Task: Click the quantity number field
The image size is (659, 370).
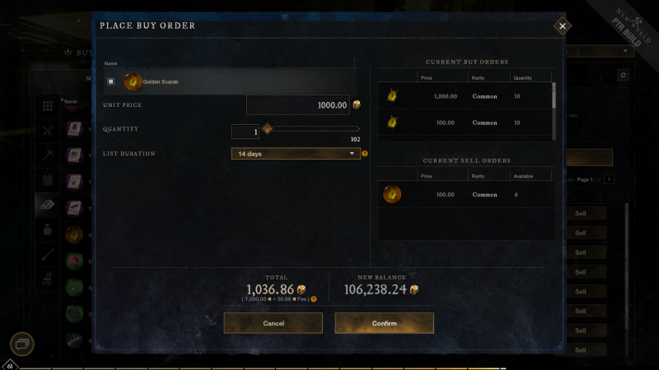Action: click(245, 132)
